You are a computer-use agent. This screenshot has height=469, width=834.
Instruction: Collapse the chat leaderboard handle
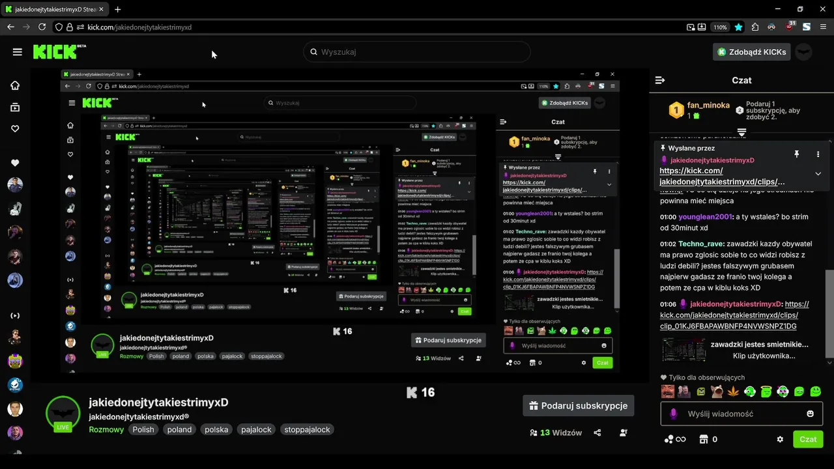pyautogui.click(x=741, y=132)
